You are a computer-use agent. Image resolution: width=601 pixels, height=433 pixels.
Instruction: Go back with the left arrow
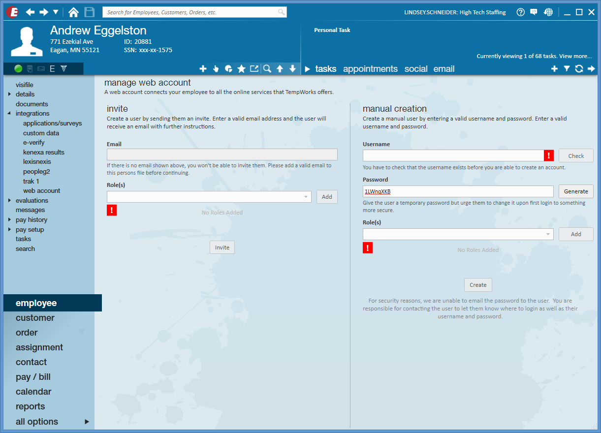point(31,12)
